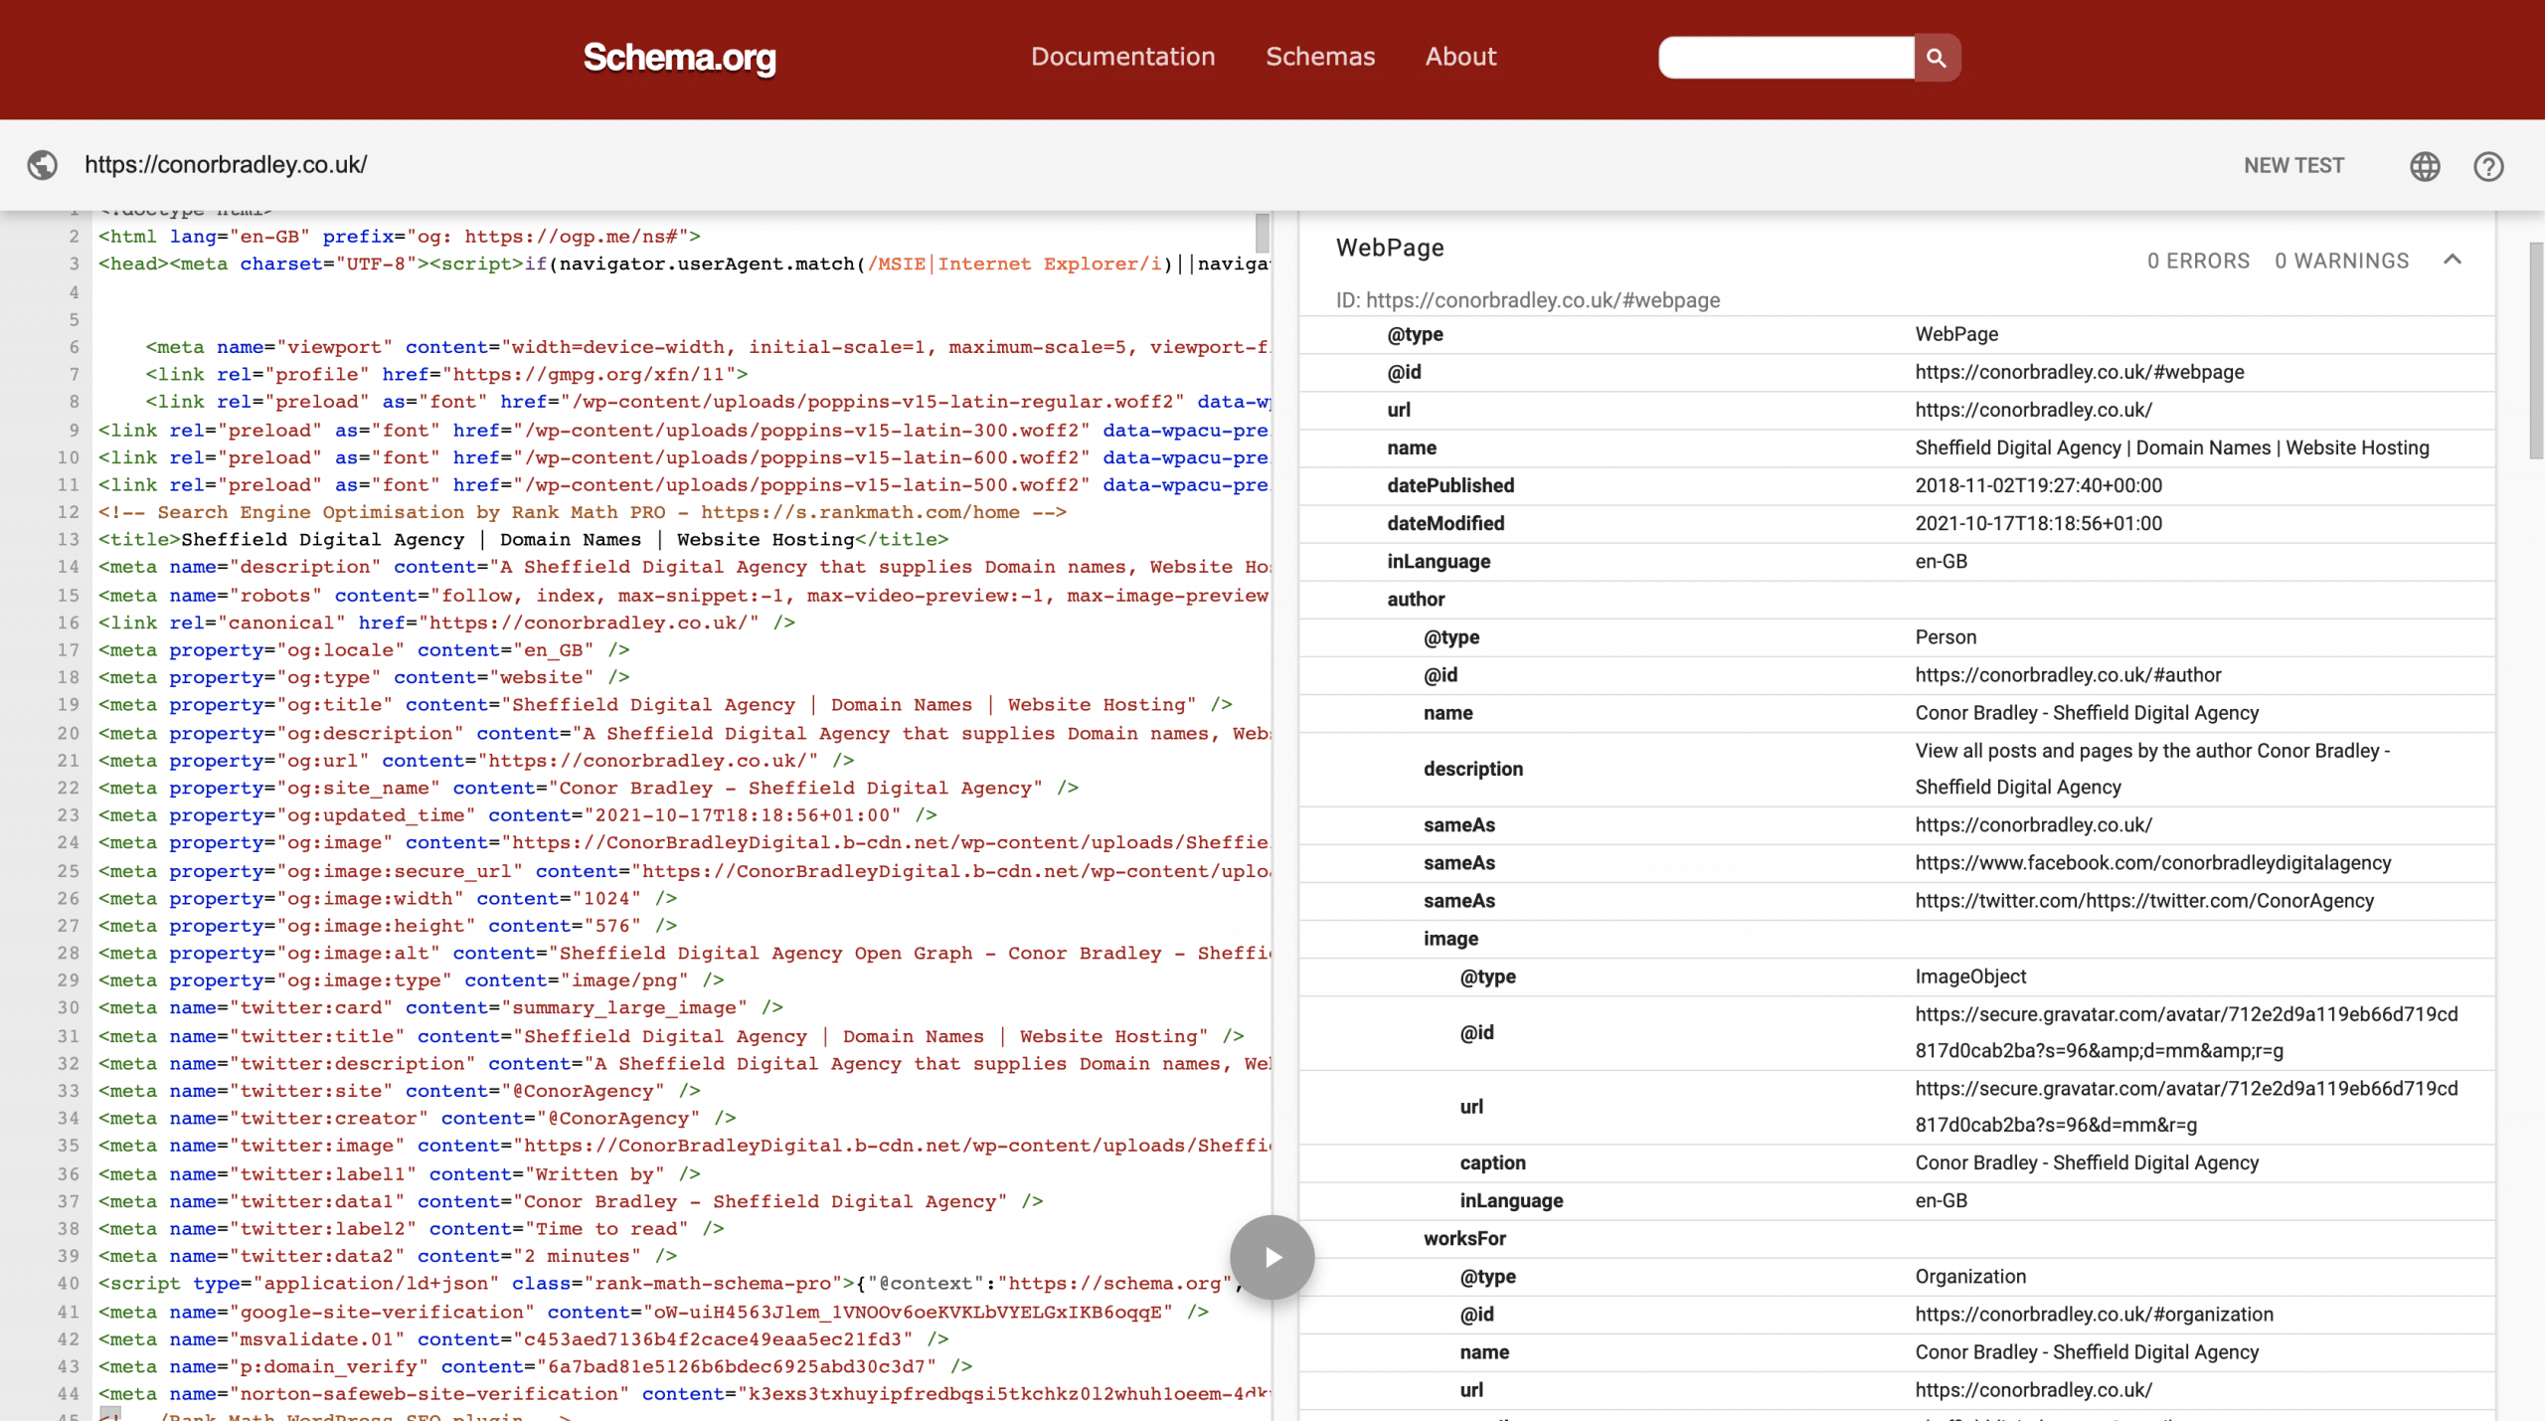Click code line 2 html lang tag

tap(399, 236)
